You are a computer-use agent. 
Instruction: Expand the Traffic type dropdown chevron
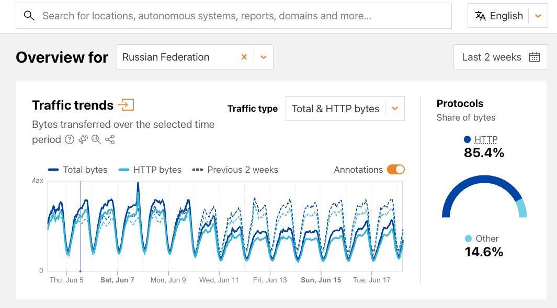tap(395, 109)
